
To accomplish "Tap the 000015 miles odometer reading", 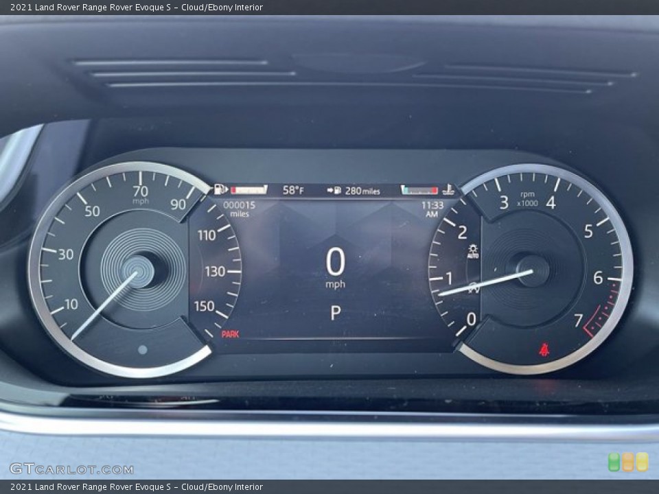I will [x=239, y=209].
